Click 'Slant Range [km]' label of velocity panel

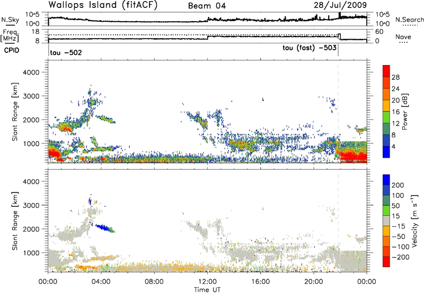click(15, 221)
